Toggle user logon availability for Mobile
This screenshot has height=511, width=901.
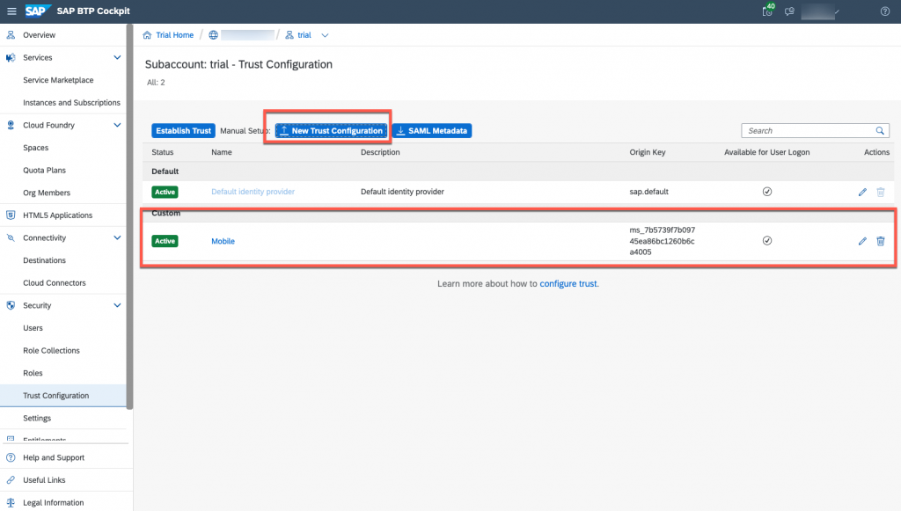click(x=767, y=241)
